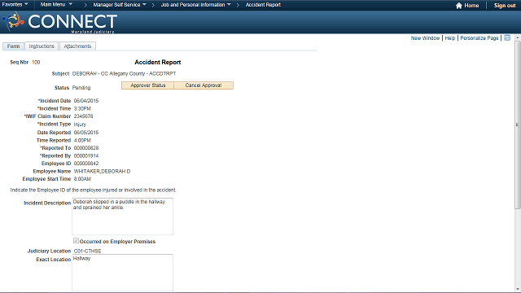Screen dimensions: 521x293
Task: Click the vertical scrollbar thumb
Action: point(518,125)
